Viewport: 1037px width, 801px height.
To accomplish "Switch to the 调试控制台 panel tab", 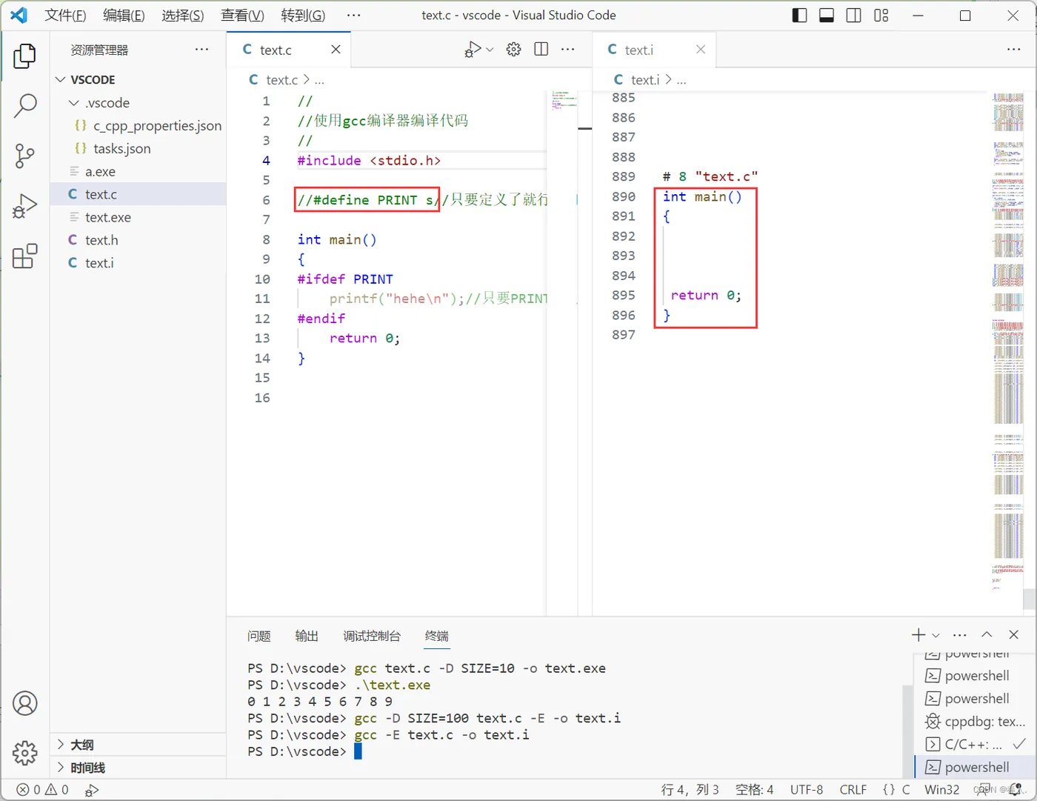I will 372,636.
